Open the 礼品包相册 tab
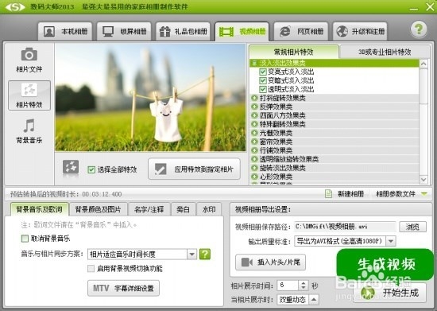This screenshot has height=311, width=437. [x=184, y=32]
